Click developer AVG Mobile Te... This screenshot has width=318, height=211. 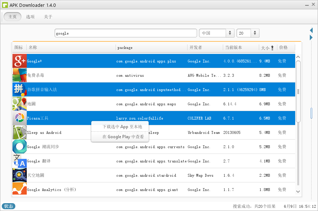click(x=204, y=75)
